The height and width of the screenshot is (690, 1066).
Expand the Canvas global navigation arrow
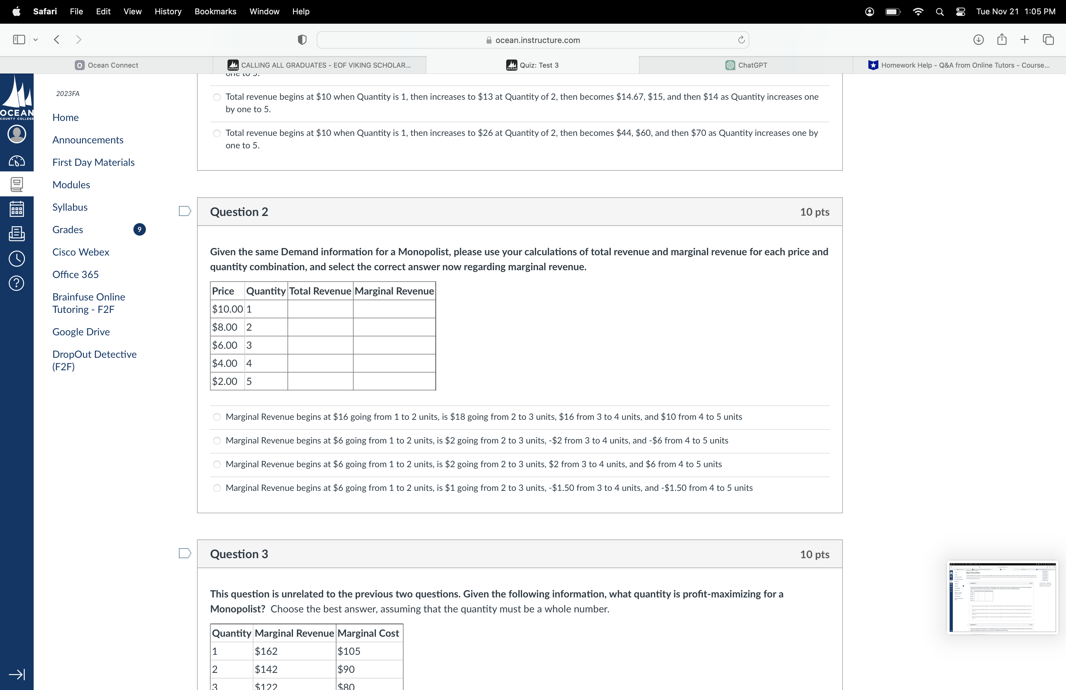[x=17, y=674]
